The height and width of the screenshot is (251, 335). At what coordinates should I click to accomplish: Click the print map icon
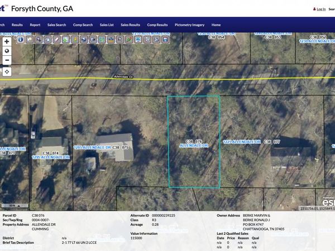(x=156, y=40)
